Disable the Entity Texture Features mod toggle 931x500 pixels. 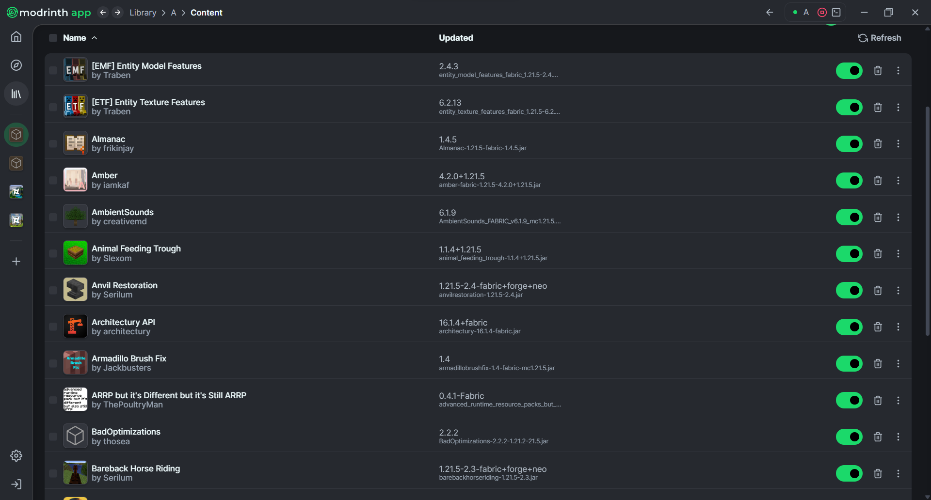[849, 107]
